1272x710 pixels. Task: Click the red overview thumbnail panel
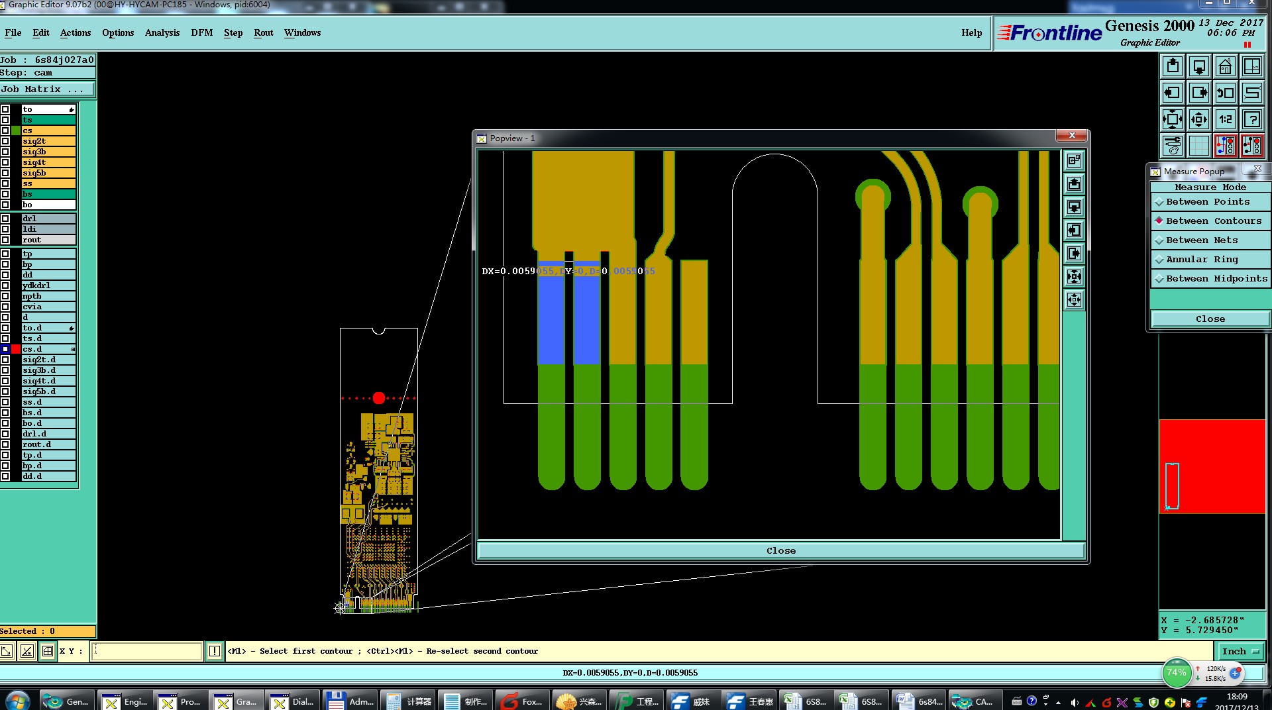point(1212,466)
